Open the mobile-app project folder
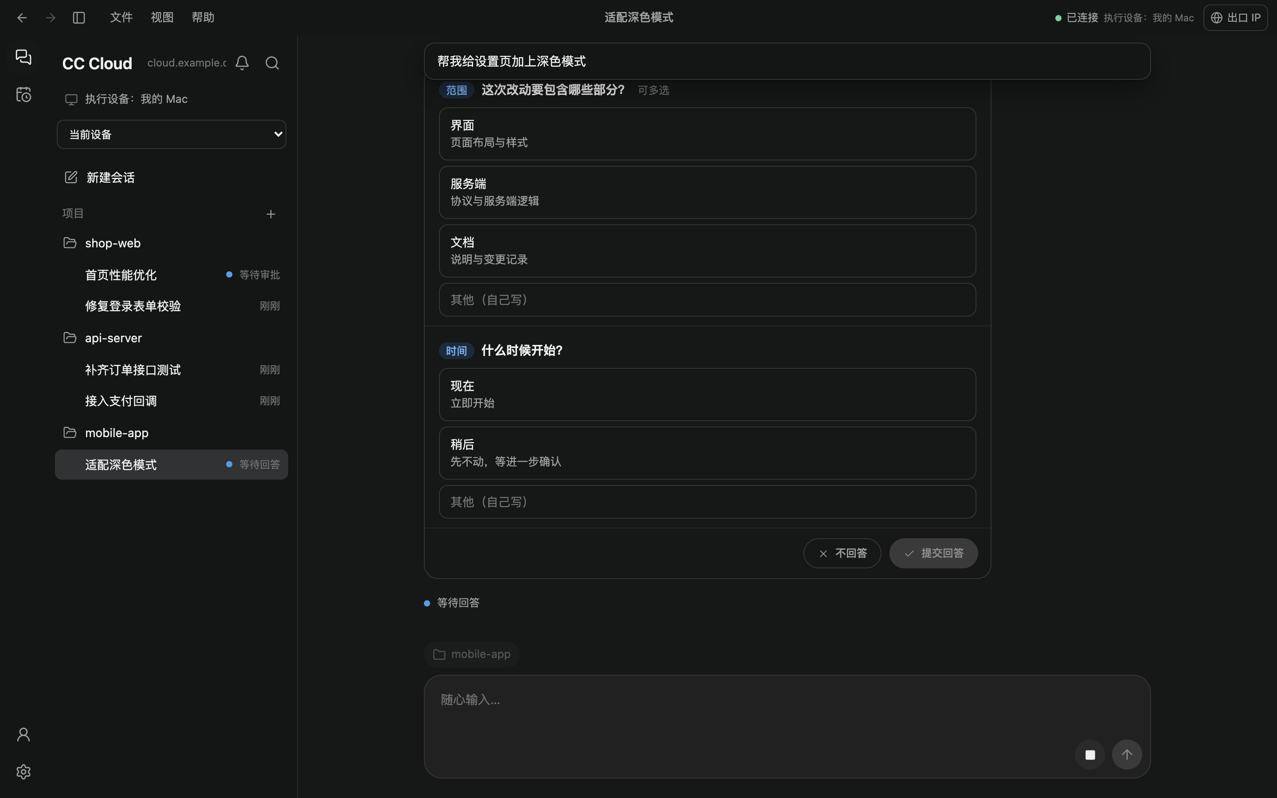 pyautogui.click(x=172, y=433)
